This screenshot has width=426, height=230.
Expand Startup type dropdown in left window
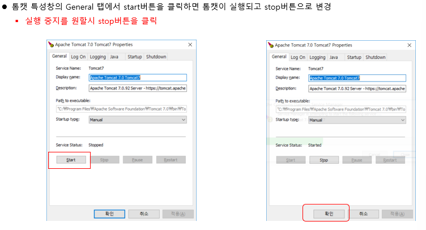point(138,120)
